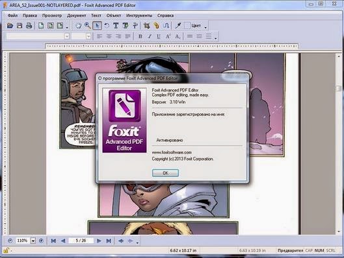Activate the Text tool T icon

tap(116, 25)
